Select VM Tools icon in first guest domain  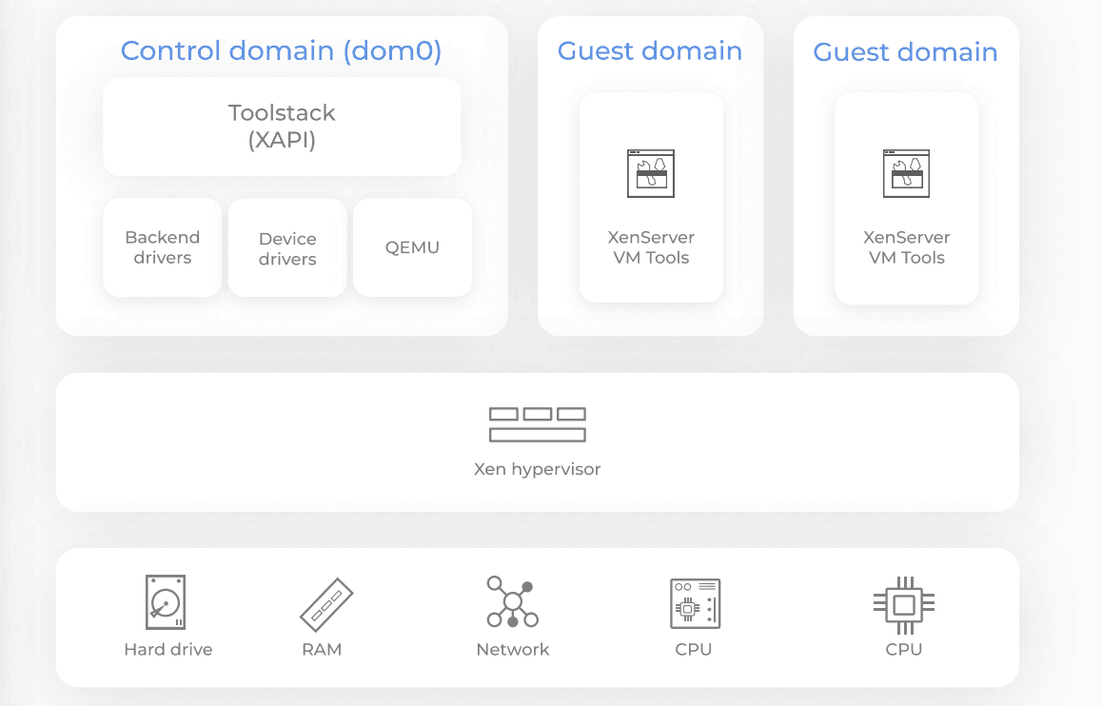point(651,173)
